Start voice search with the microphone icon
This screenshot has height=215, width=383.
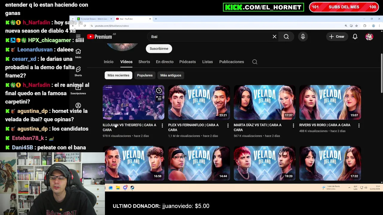pyautogui.click(x=303, y=36)
